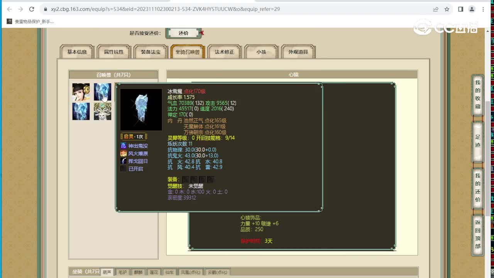This screenshot has height=278, width=494.
Task: Click the 风火燎原 skill icon
Action: pos(123,153)
